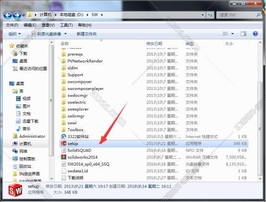Open the 迅雷下载 library

(x=30, y=121)
